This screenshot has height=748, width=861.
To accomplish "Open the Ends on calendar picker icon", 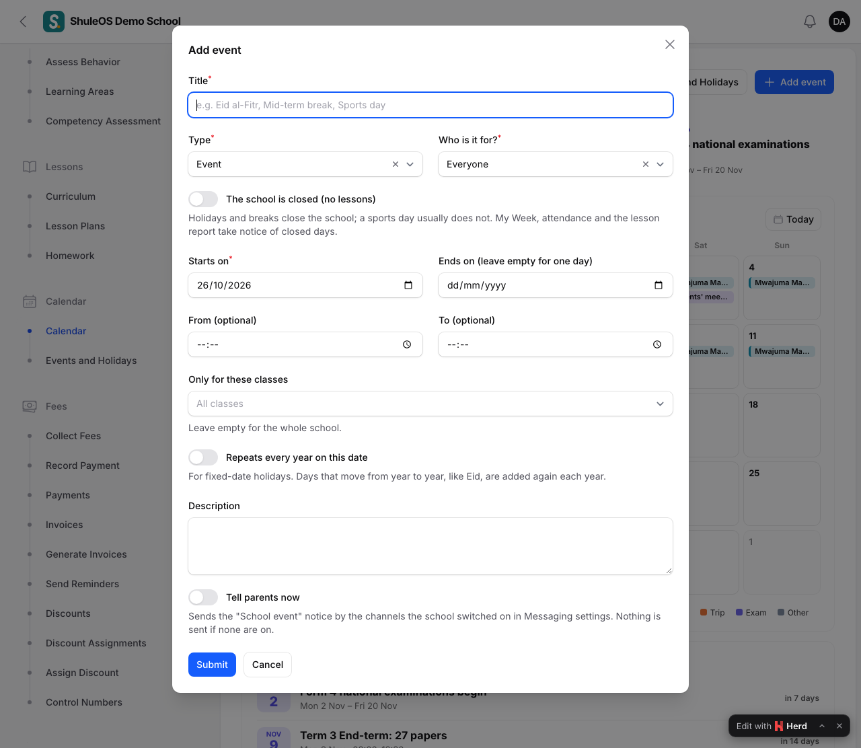I will [x=659, y=285].
